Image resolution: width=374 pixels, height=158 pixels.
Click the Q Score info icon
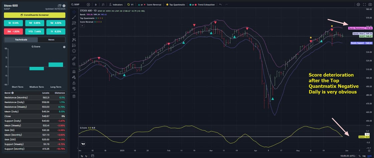coord(64,47)
